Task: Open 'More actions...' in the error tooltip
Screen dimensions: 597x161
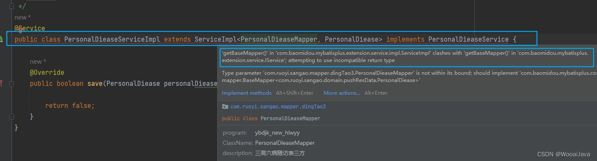Action: 342,93
